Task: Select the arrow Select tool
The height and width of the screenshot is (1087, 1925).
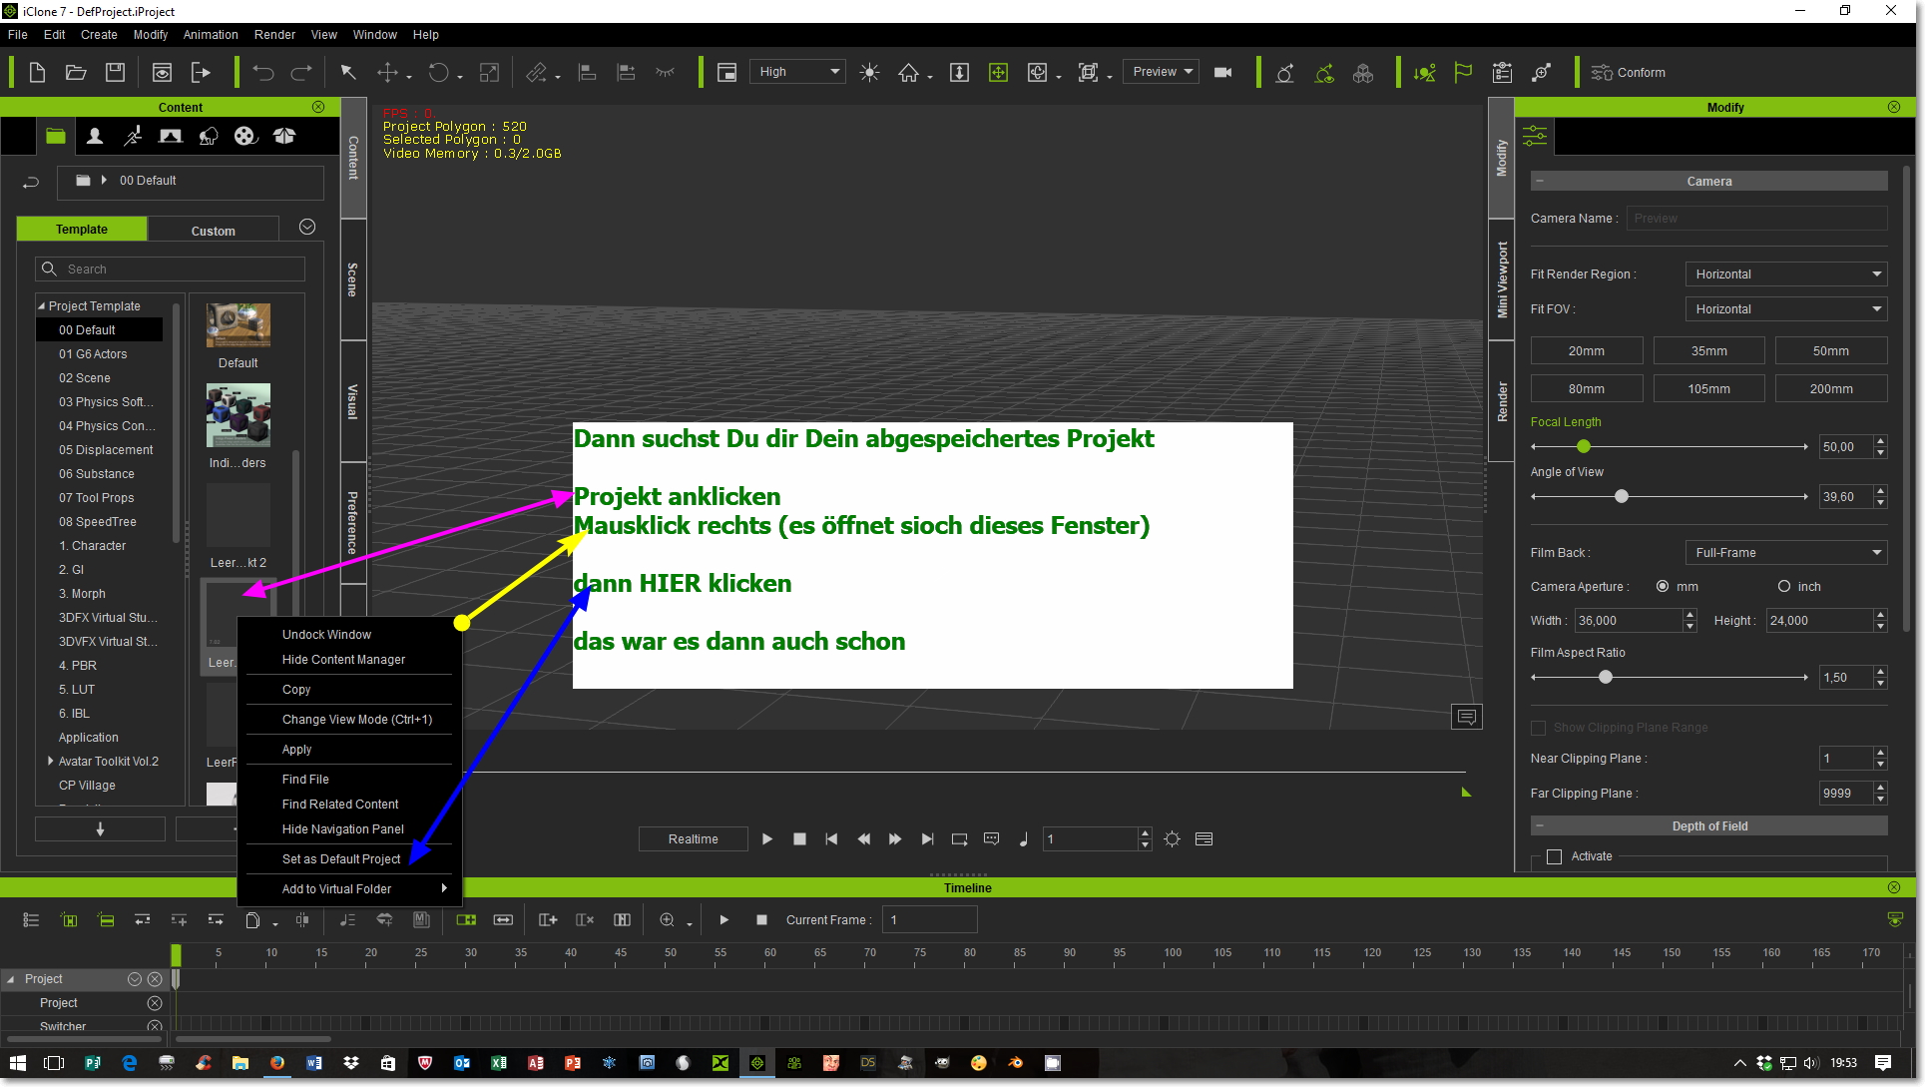Action: (x=347, y=72)
